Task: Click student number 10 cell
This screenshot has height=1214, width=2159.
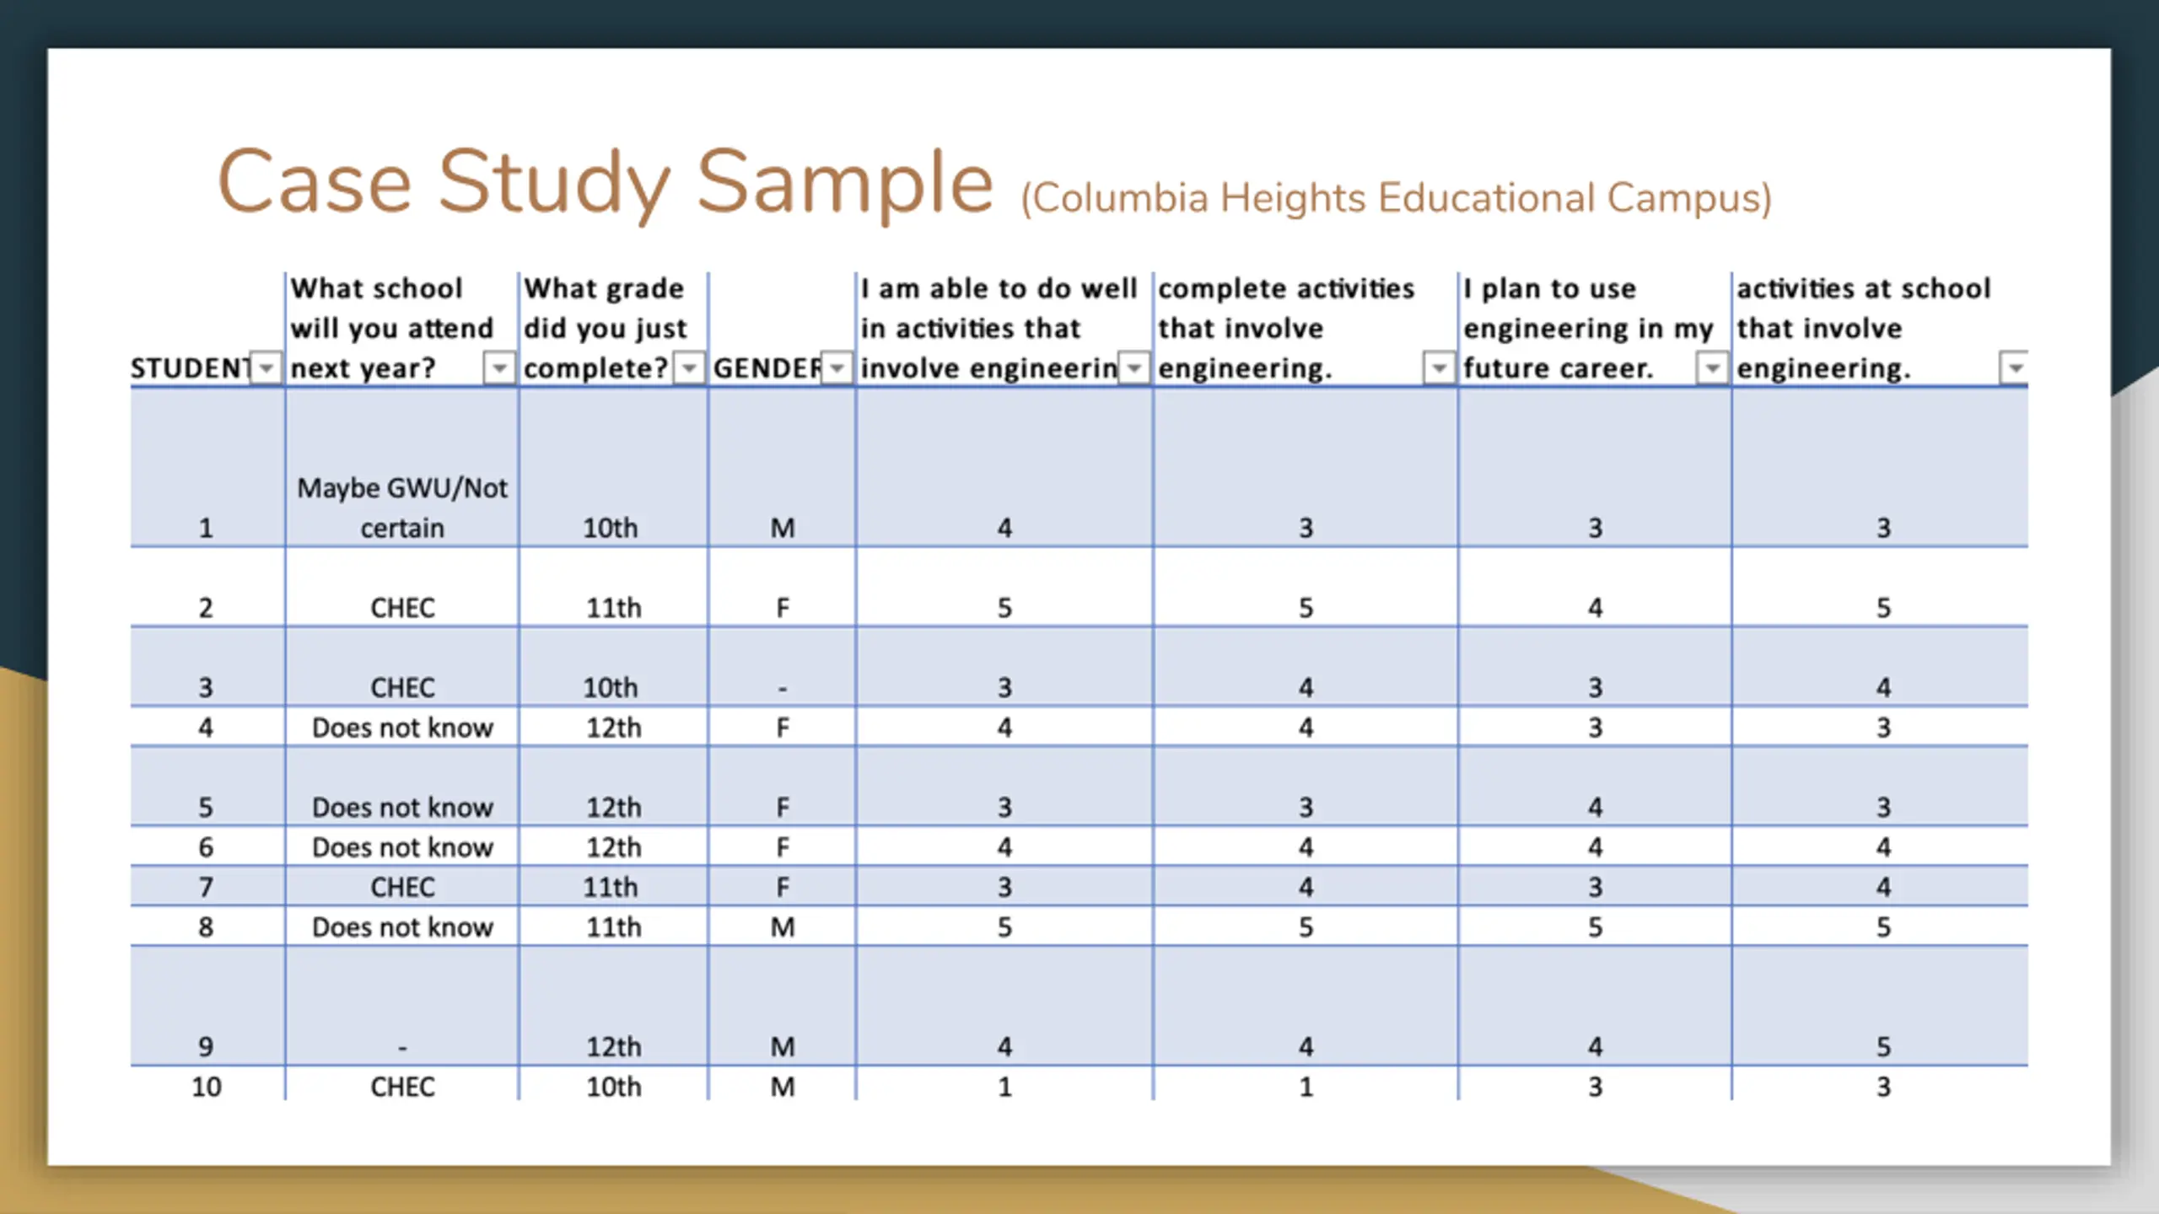Action: coord(206,1087)
